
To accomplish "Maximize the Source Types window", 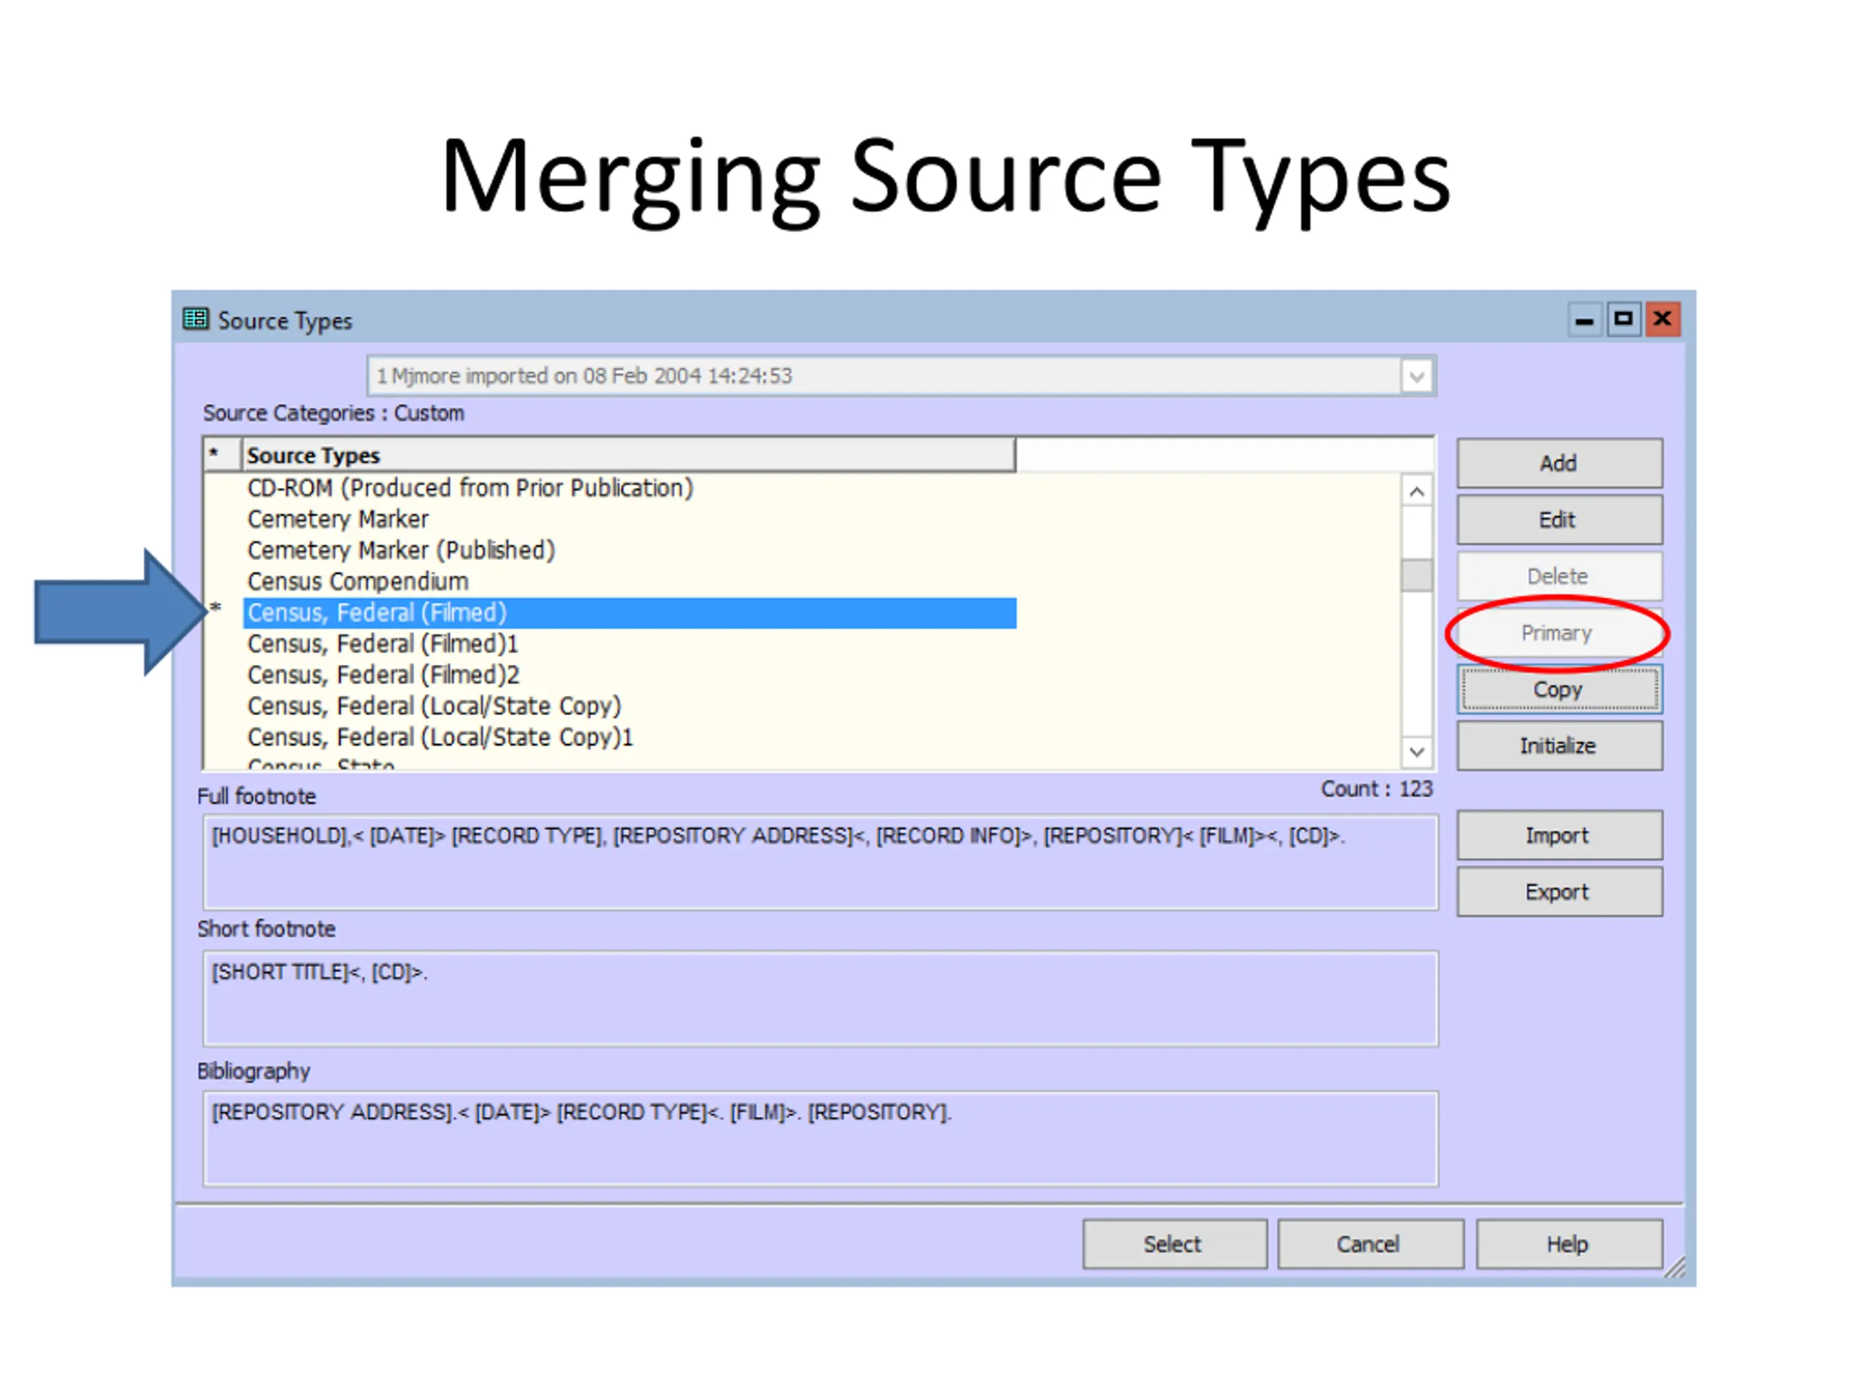I will (x=1623, y=319).
